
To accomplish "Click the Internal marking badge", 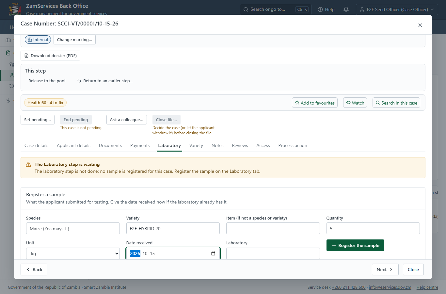I will 38,40.
